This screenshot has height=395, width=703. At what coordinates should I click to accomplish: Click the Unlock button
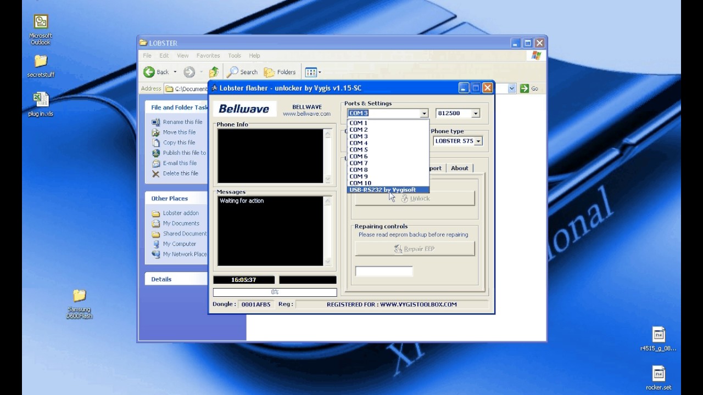[x=415, y=199]
